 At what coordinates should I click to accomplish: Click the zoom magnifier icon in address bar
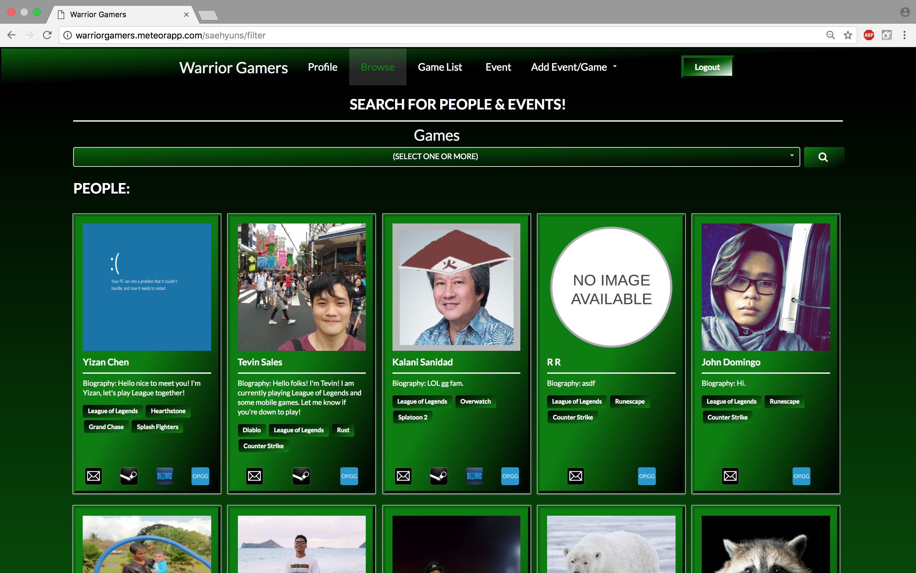pyautogui.click(x=830, y=35)
